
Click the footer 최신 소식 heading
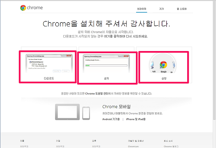tap(168, 141)
